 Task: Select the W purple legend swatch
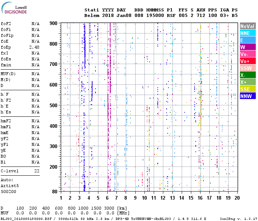[248, 47]
